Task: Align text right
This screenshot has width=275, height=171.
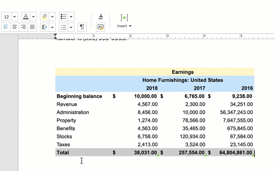Action: [x=23, y=27]
